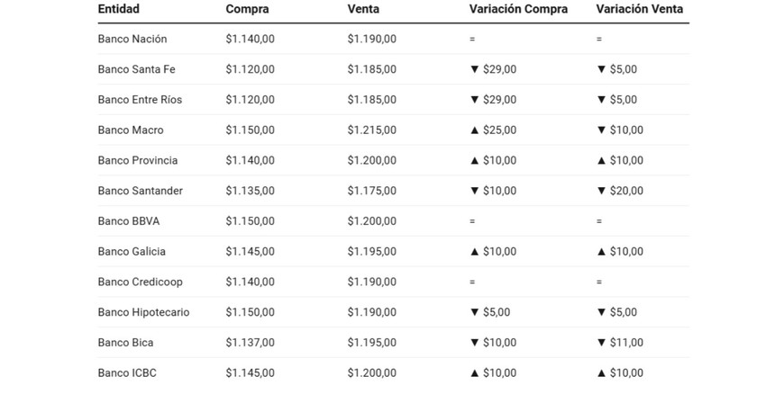
Task: Select the Banco Credicoop row name
Action: (x=140, y=282)
